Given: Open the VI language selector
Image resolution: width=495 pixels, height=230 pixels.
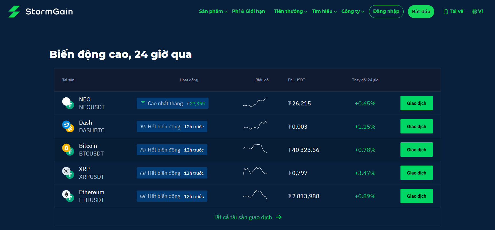Looking at the screenshot, I should point(477,11).
